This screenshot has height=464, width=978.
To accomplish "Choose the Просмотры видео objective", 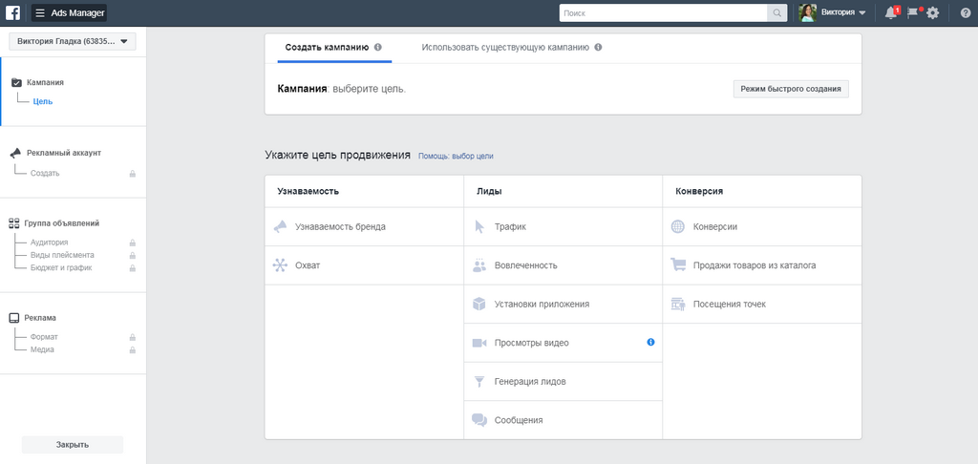I will coord(563,343).
